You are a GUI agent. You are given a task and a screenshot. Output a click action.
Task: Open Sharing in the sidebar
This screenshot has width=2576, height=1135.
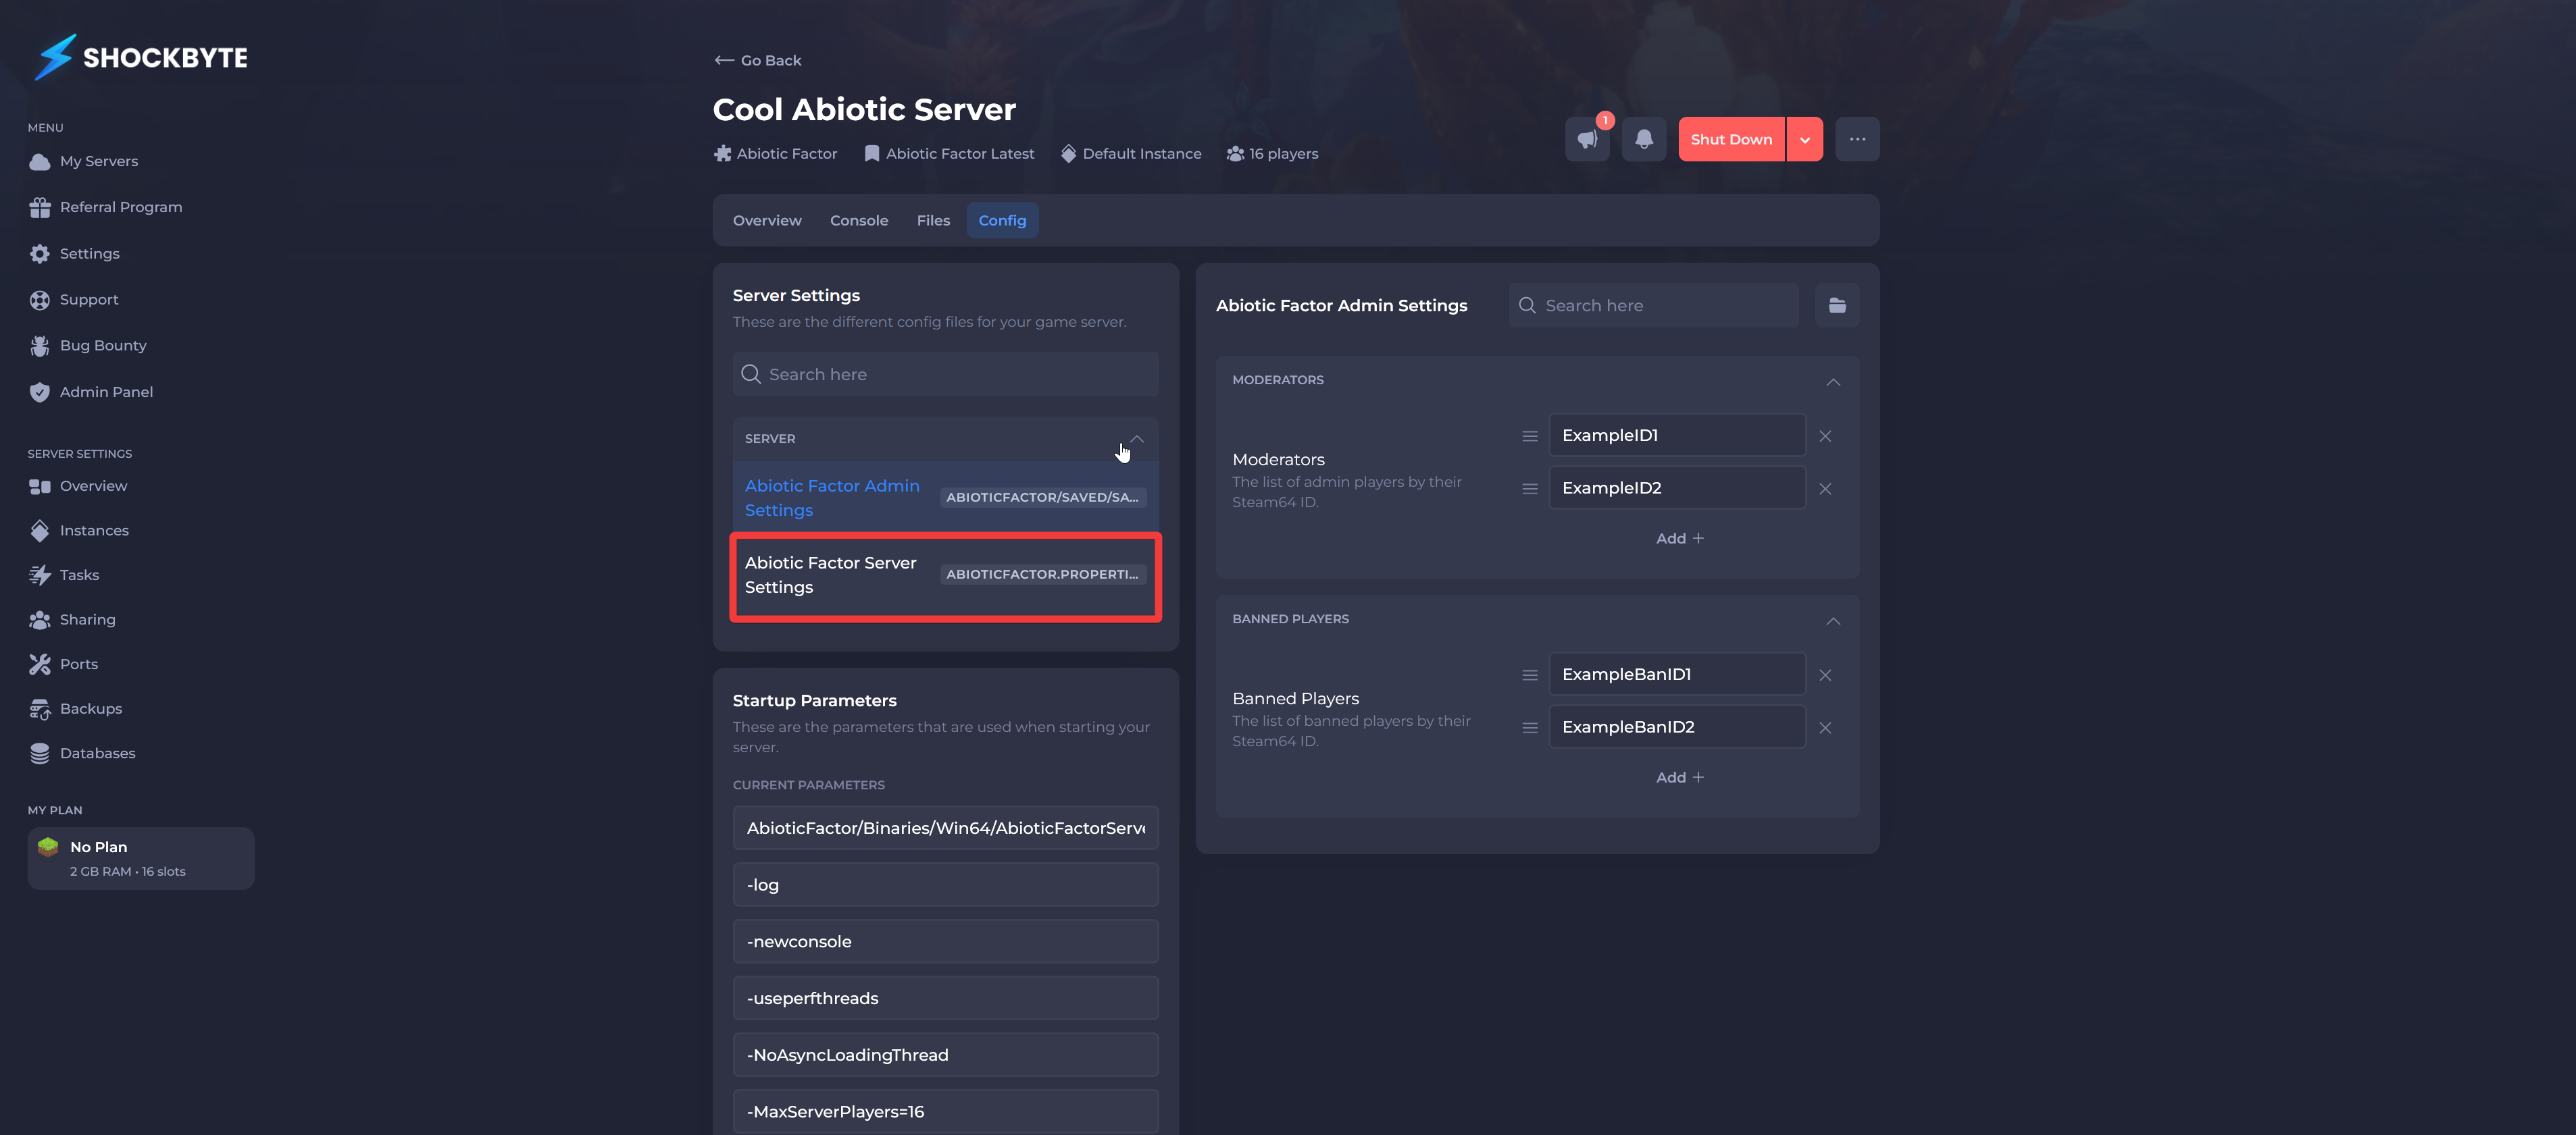(72, 619)
